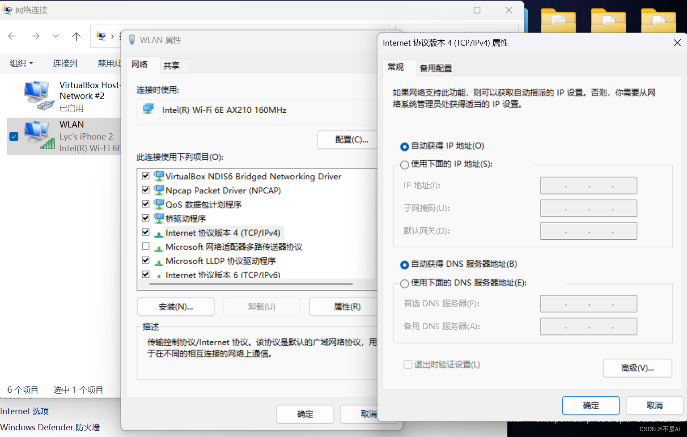Viewport: 687px width, 437px height.
Task: Select 自动获得 DNS 服务器地址(B) radio button
Action: pyautogui.click(x=404, y=265)
